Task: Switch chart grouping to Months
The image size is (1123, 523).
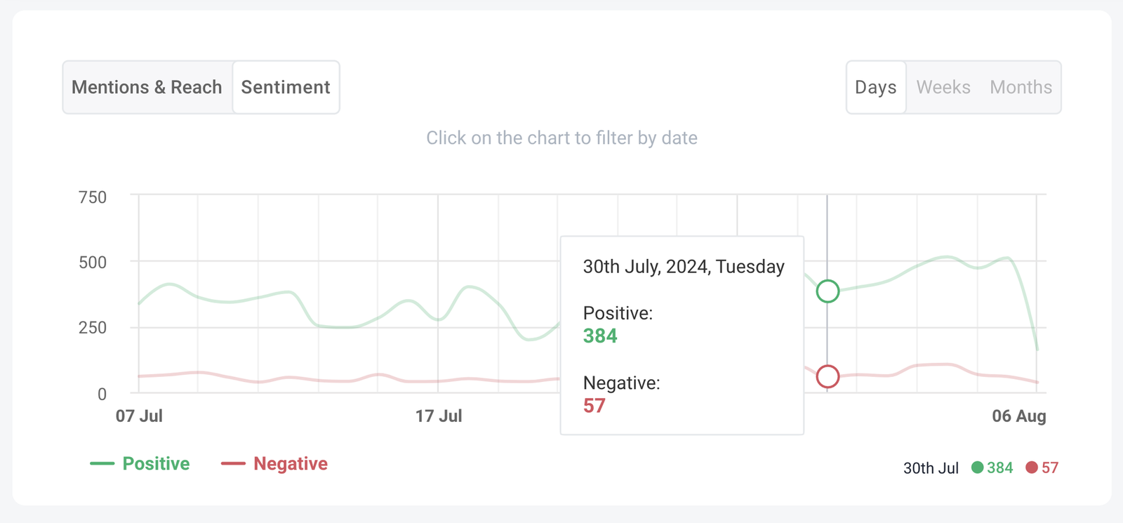Action: [x=1021, y=87]
